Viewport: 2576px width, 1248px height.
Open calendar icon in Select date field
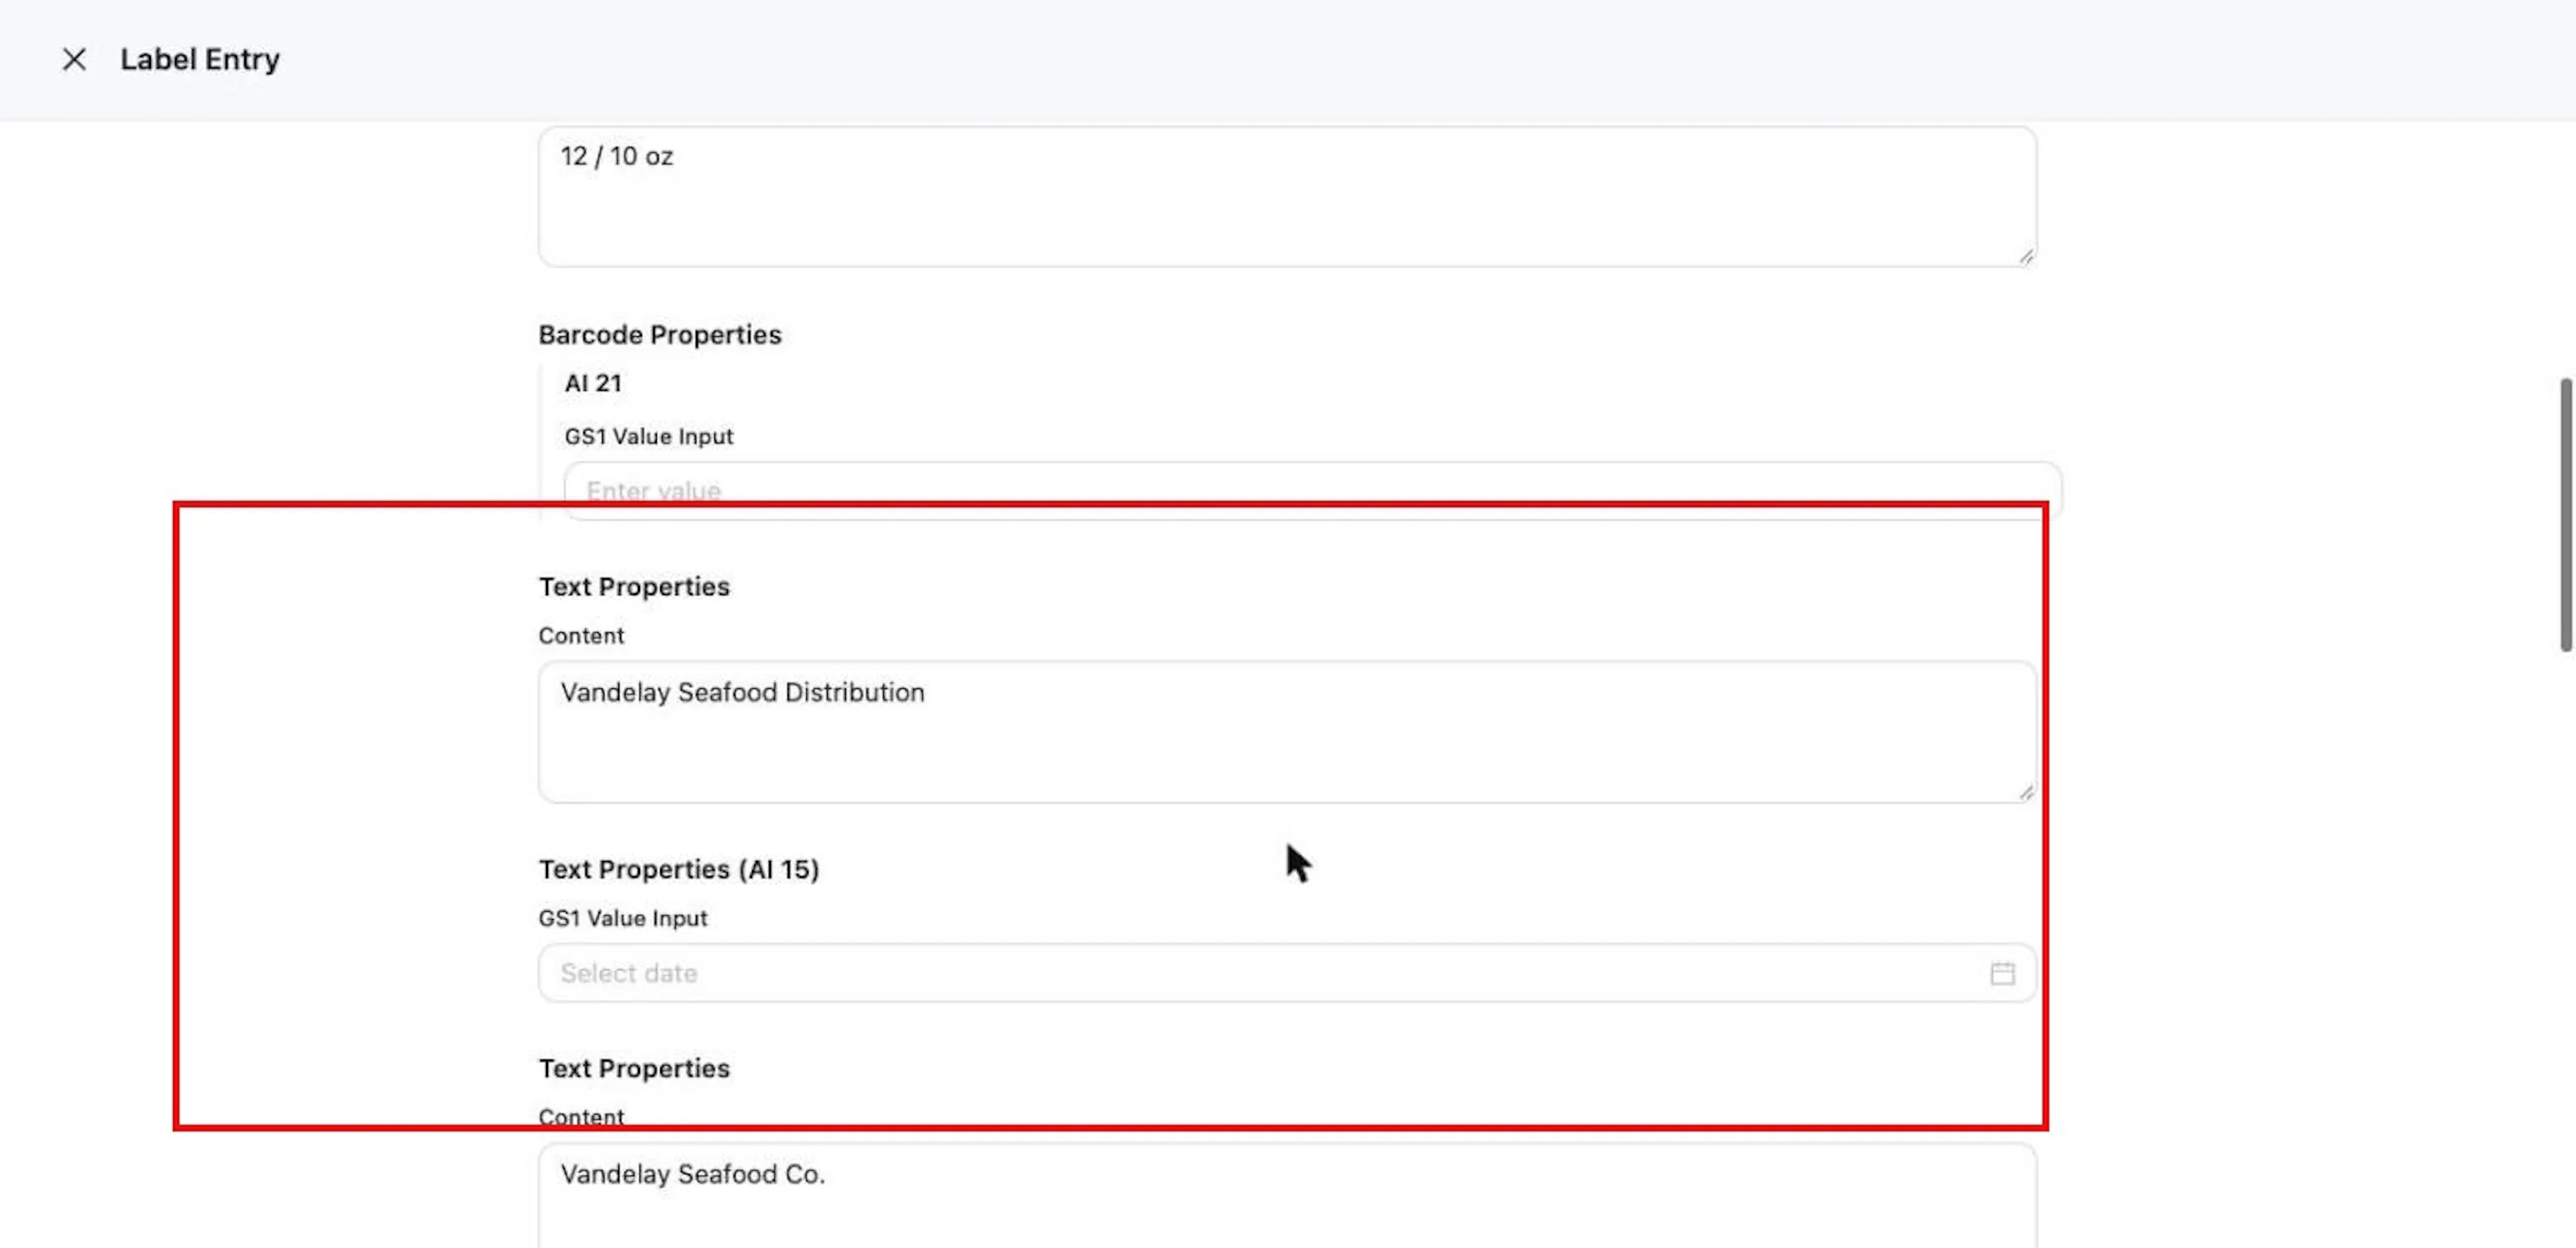2002,973
